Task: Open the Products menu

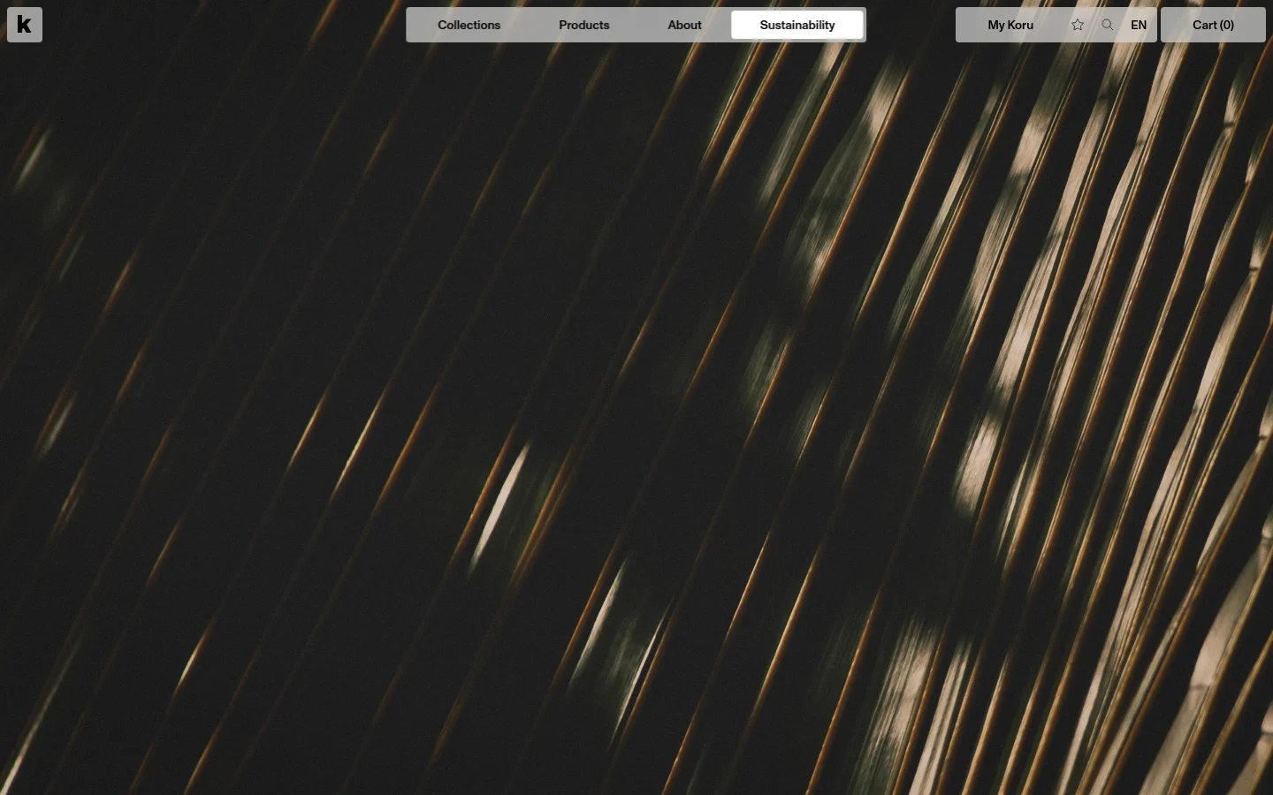Action: coord(583,25)
